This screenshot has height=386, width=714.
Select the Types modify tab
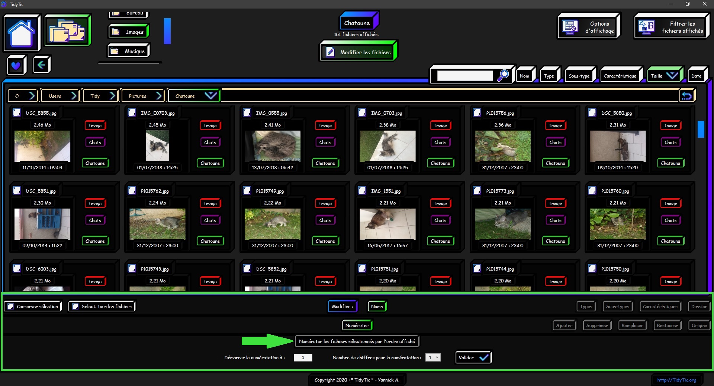coord(586,306)
